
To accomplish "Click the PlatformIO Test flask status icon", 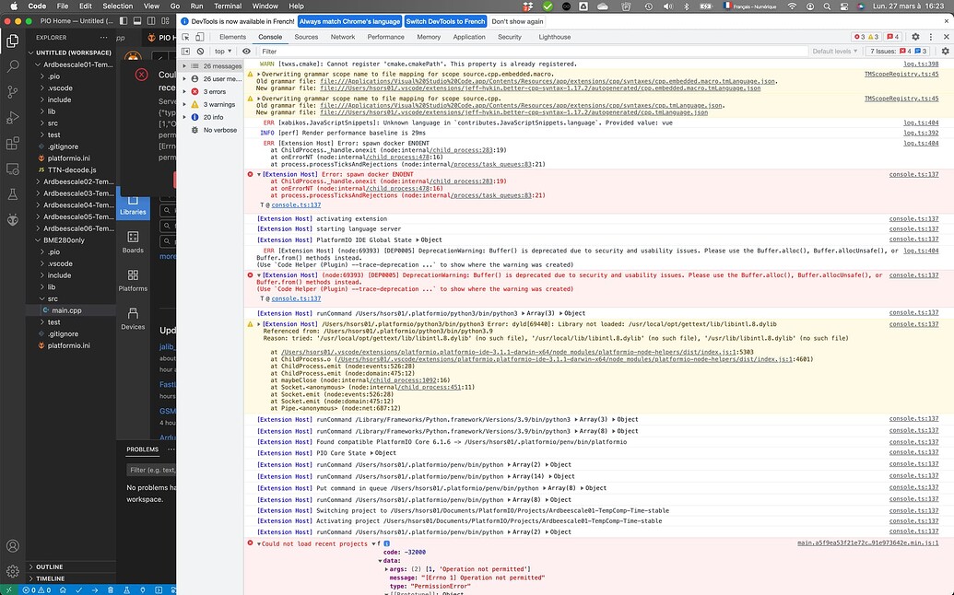I will (x=126, y=589).
